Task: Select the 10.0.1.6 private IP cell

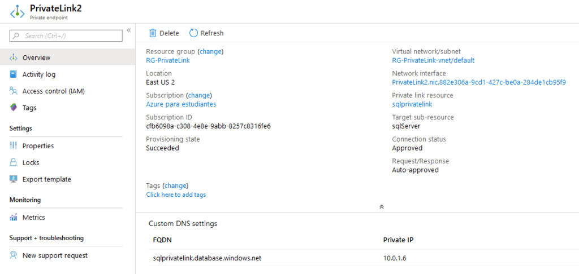Action: pyautogui.click(x=395, y=258)
